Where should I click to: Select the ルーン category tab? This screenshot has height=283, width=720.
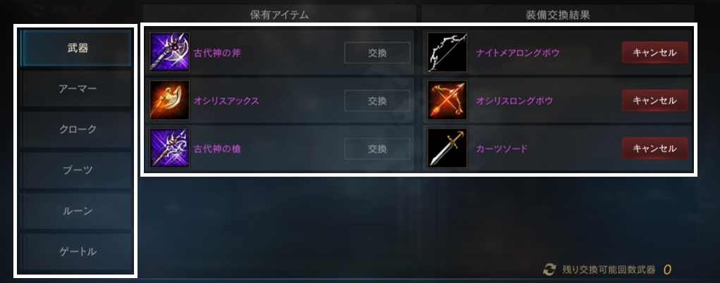(77, 211)
